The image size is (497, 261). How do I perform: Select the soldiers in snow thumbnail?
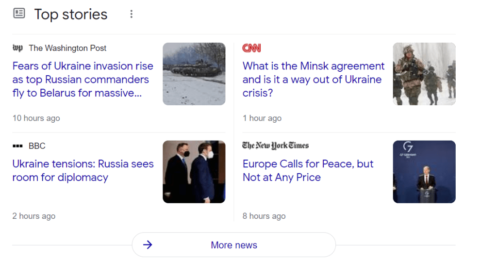pos(424,74)
